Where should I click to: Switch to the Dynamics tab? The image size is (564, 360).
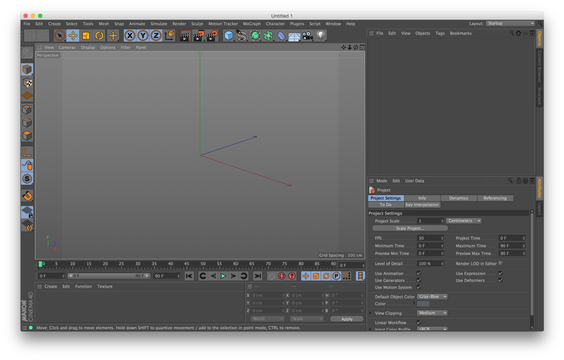[x=458, y=198]
